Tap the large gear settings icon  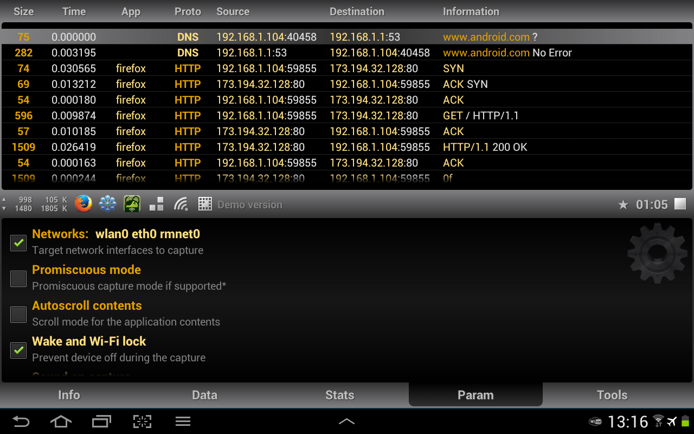(657, 253)
